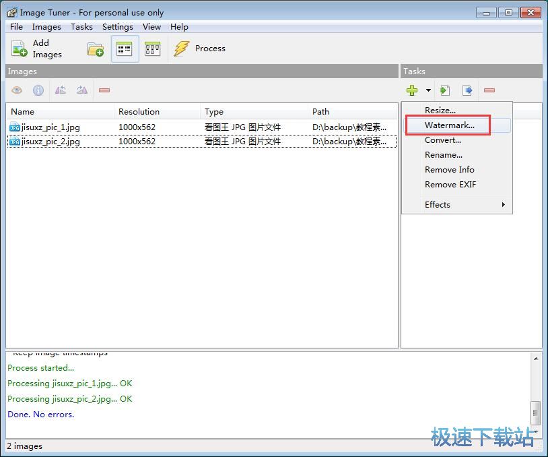Click the preview eye icon in Images panel
Screen dimensions: 548x457
click(17, 90)
